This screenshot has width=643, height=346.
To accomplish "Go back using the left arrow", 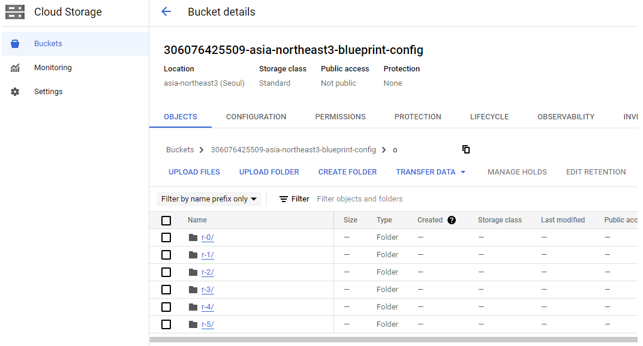I will coord(166,11).
